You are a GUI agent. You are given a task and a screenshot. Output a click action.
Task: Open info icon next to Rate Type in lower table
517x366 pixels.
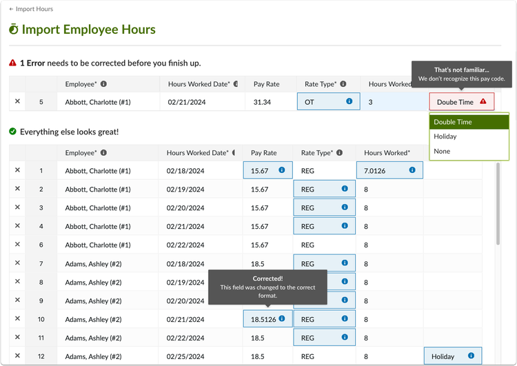[x=339, y=152]
